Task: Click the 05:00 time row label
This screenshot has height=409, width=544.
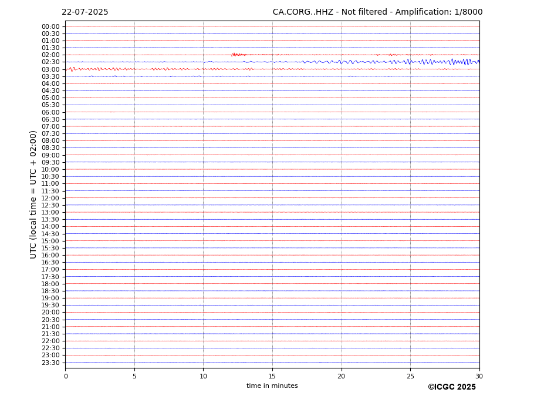Action: pyautogui.click(x=50, y=98)
